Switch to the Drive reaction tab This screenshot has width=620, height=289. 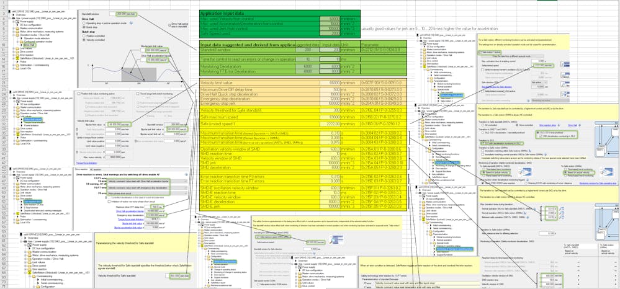click(x=81, y=169)
